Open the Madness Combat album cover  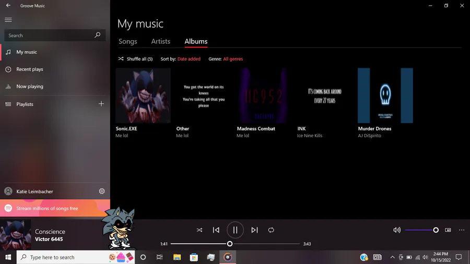click(x=264, y=95)
